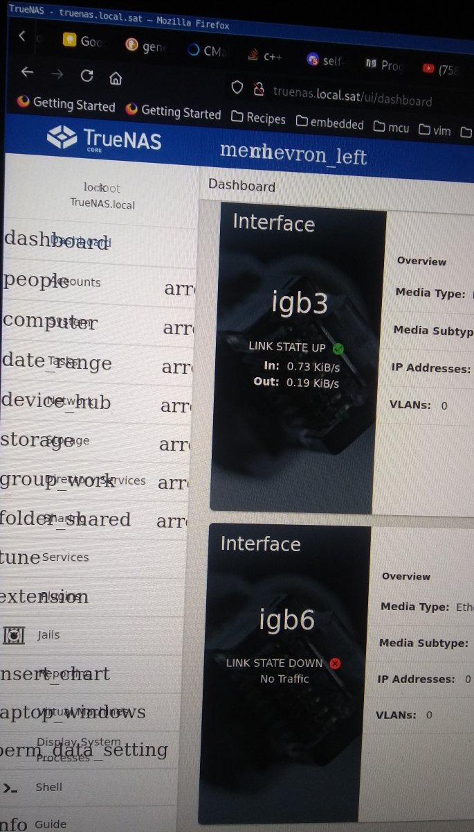Image resolution: width=474 pixels, height=832 pixels.
Task: Click the green LINK STATE UP check icon
Action: tap(338, 348)
